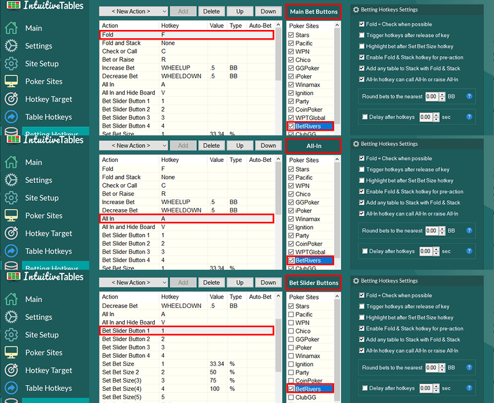Viewport: 494px width, 403px height.
Task: Click Round bets value field in Bet Slider Buttons panel
Action: [x=432, y=367]
